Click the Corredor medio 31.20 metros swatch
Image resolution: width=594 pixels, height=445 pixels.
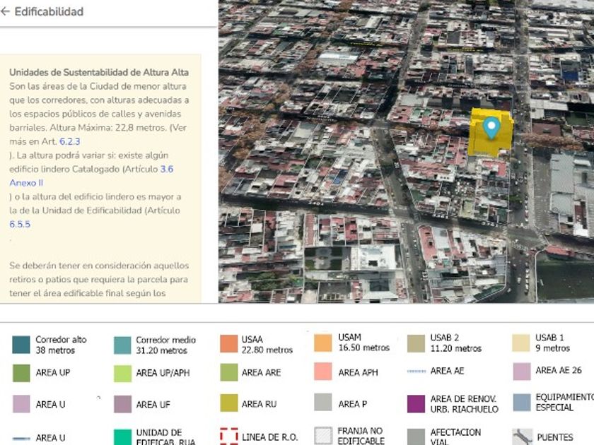122,345
